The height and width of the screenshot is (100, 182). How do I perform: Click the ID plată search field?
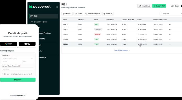[x=171, y=14]
